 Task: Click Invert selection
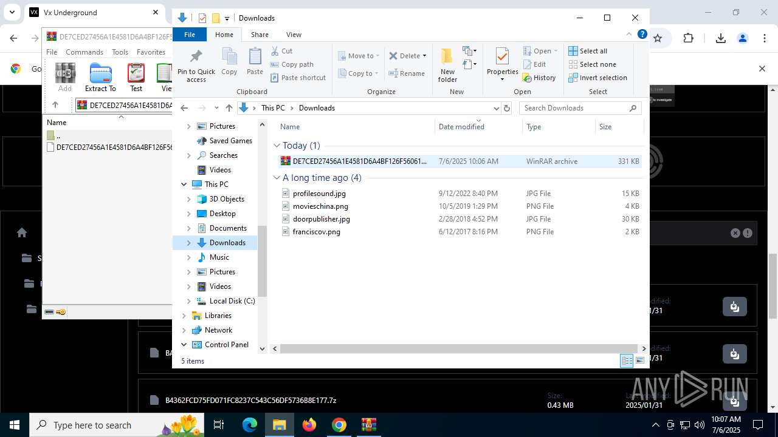[597, 78]
